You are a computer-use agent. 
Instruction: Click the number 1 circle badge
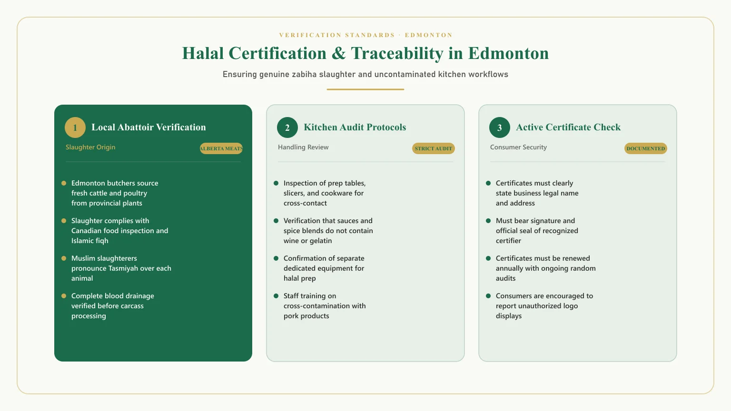pos(75,127)
